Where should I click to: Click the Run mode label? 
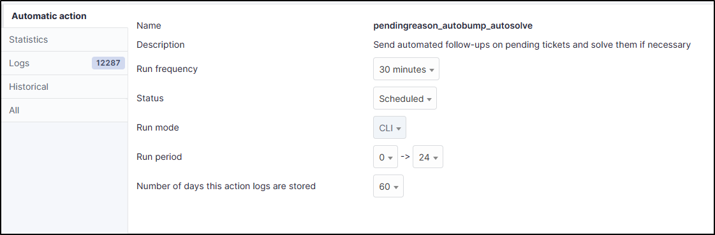coord(158,127)
